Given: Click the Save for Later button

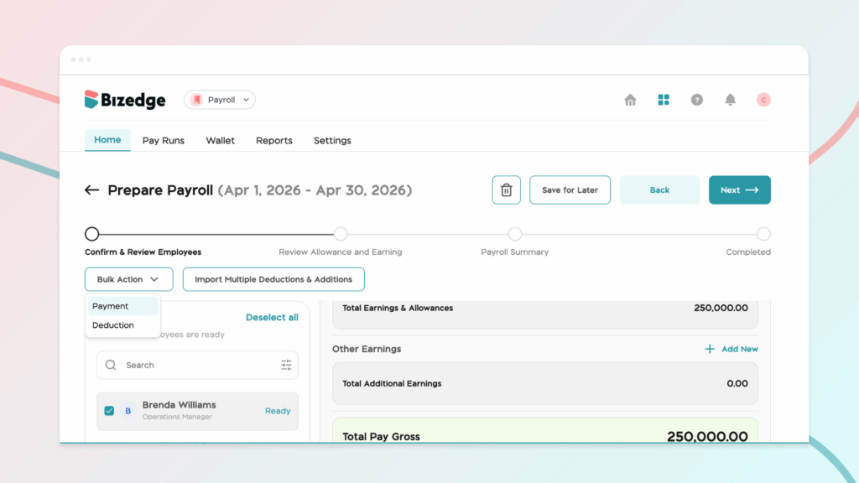Looking at the screenshot, I should click(570, 190).
